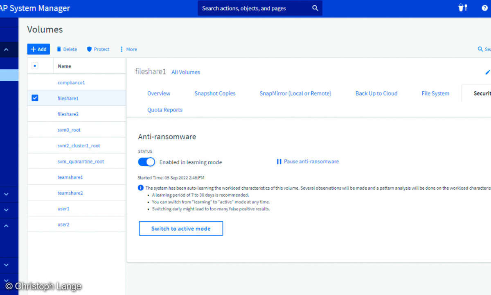Click the Started Time text
The image size is (491, 295).
point(171,178)
